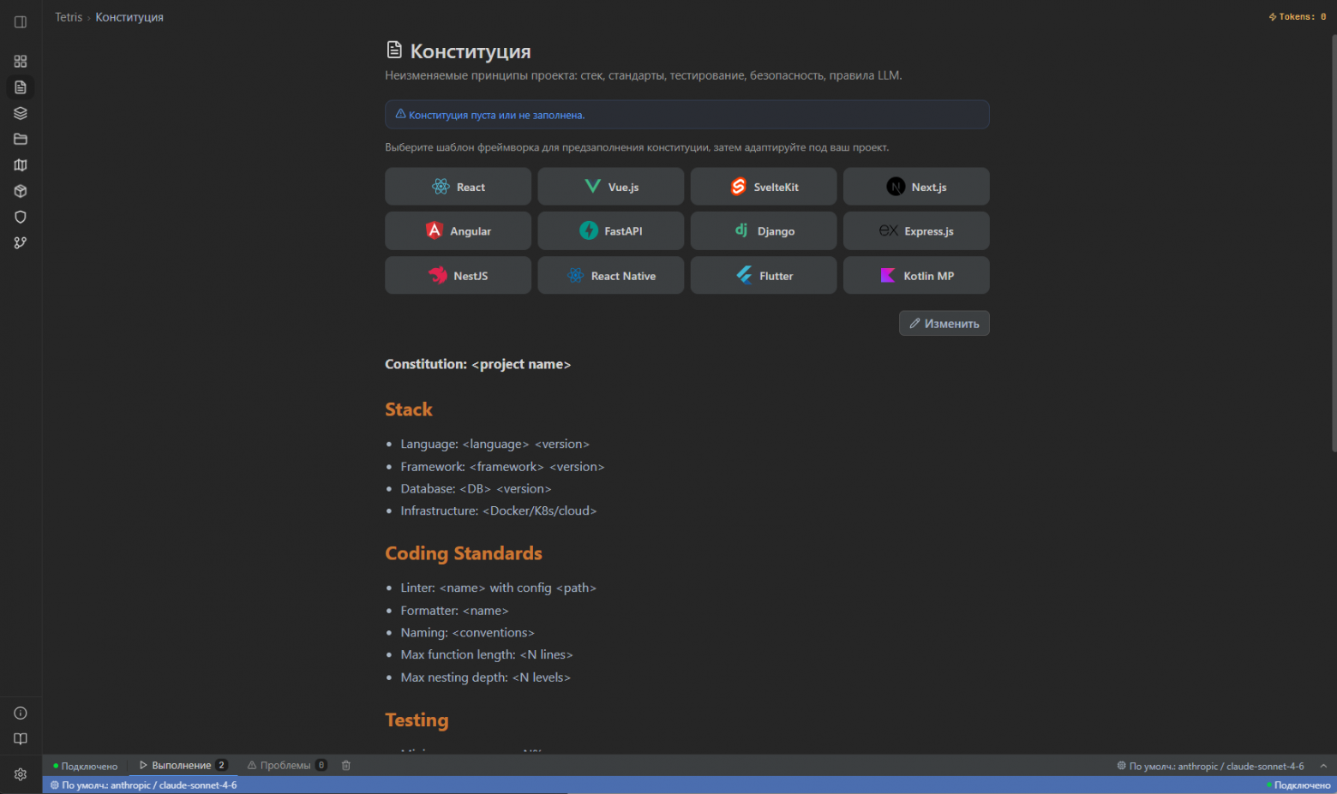The image size is (1337, 794).
Task: Switch to the Проблемы tab
Action: (287, 766)
